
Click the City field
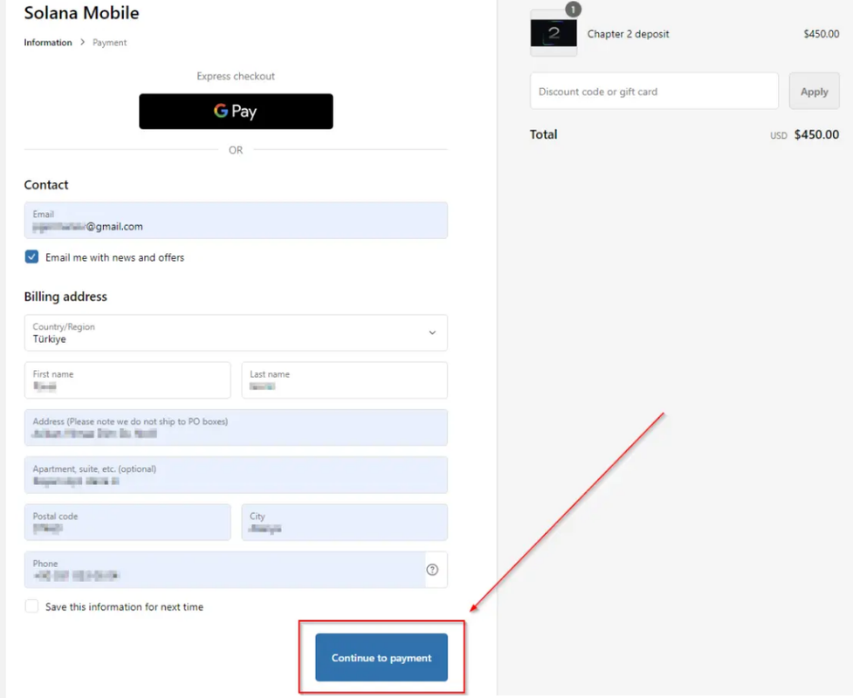click(x=344, y=522)
